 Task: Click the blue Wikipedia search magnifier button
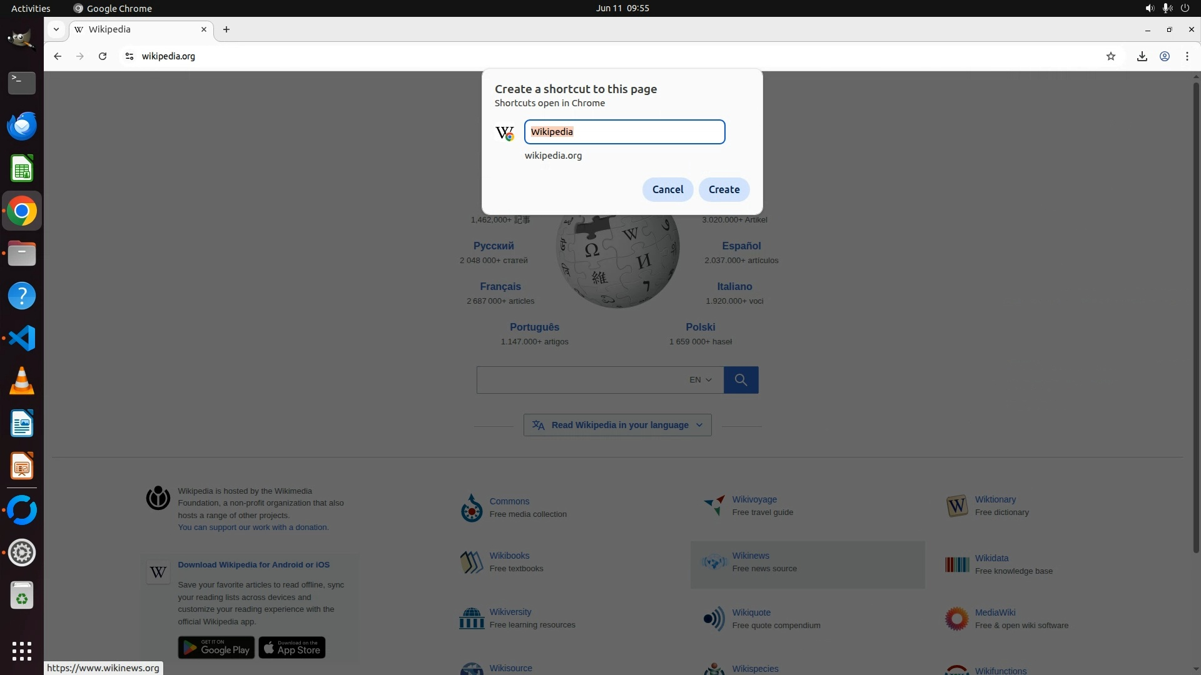tap(741, 380)
